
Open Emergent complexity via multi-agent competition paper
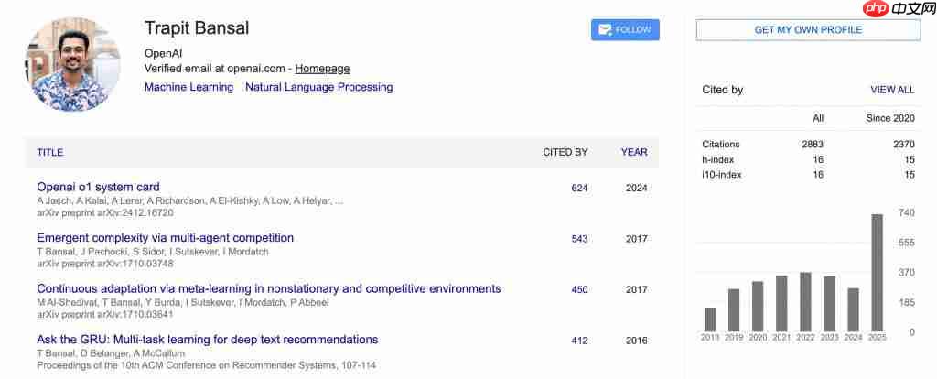coord(166,238)
